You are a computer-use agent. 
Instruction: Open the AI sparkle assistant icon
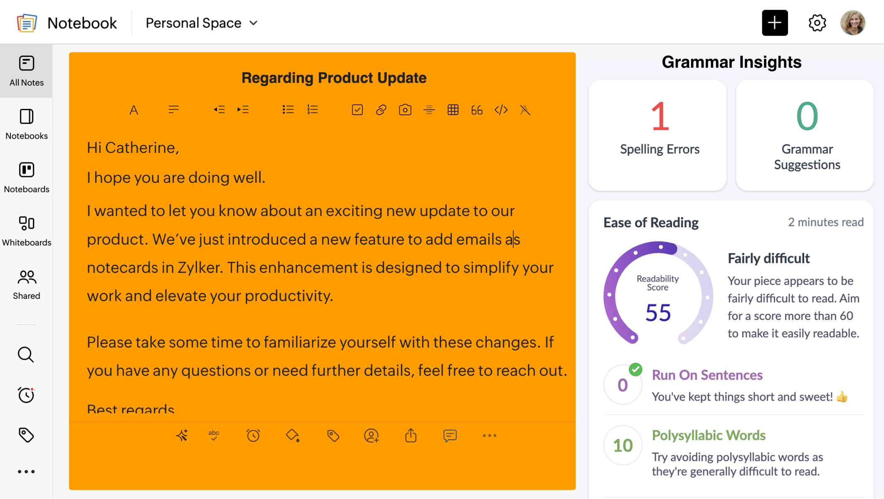tap(182, 435)
